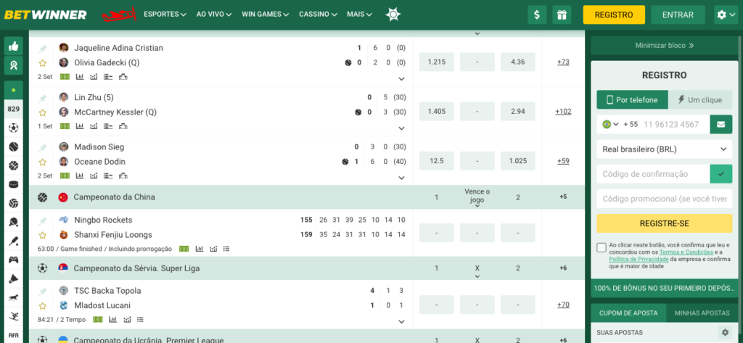The width and height of the screenshot is (743, 343).
Task: Favorite the Lin Zhu match star
Action: coord(43,112)
